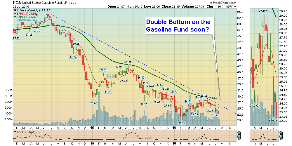Click the 20.24 price low label
The image size is (292, 146).
click(182, 123)
